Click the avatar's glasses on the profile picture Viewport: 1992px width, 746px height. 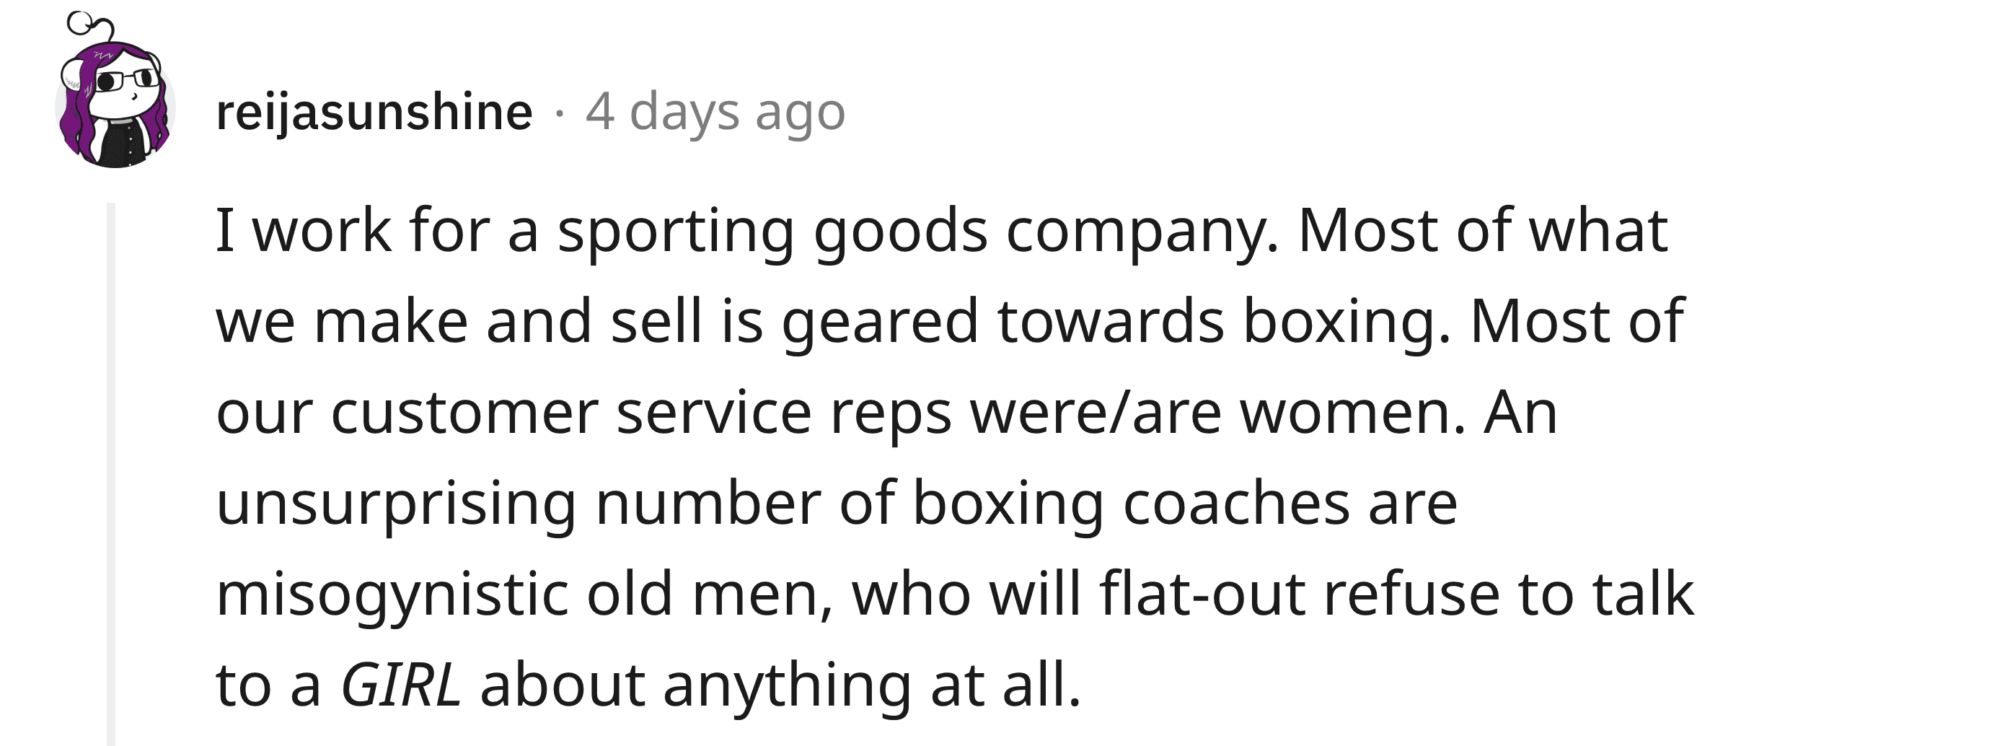coord(128,79)
